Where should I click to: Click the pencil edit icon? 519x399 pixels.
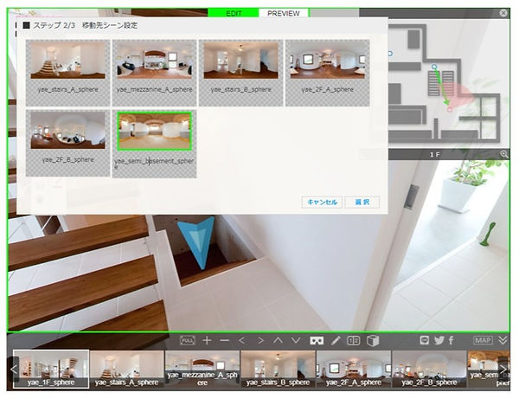point(336,341)
